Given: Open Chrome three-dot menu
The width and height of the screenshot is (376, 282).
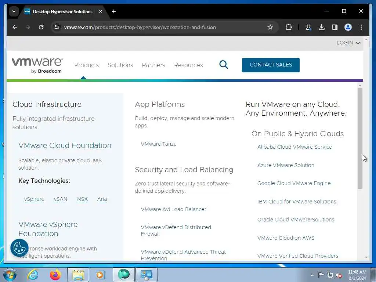Looking at the screenshot, I should (x=361, y=27).
